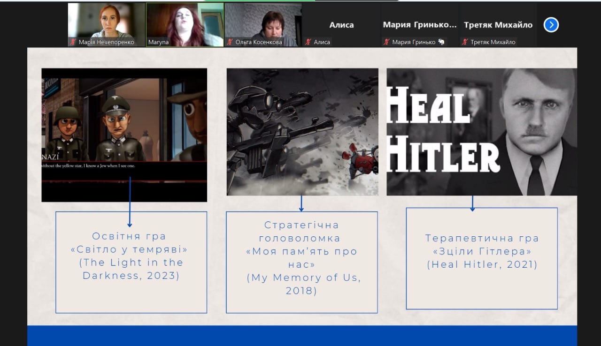The width and height of the screenshot is (601, 346).
Task: Click muted mic icon beside Марія Нечепоренко
Action: click(73, 42)
